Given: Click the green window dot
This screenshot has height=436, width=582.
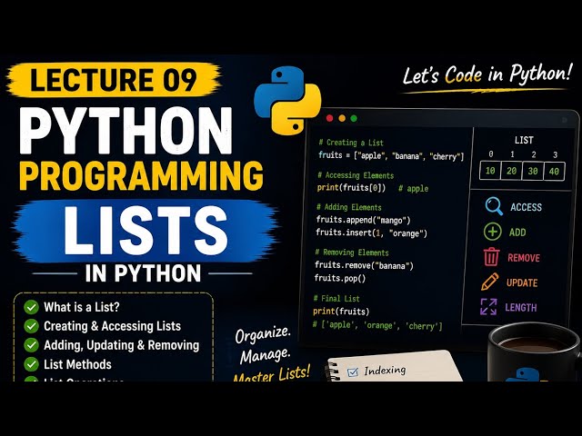Looking at the screenshot, I should pos(354,118).
